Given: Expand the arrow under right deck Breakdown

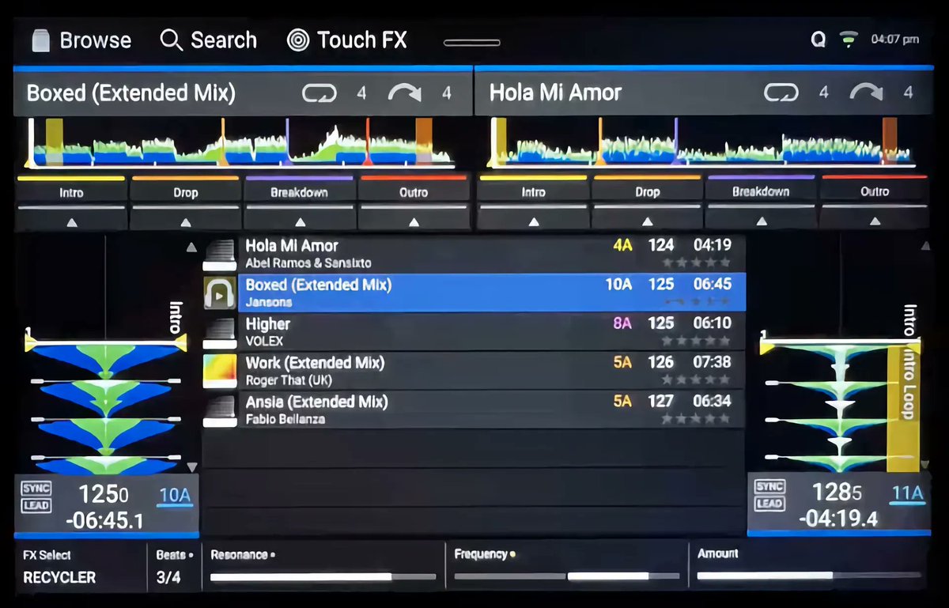Looking at the screenshot, I should pyautogui.click(x=761, y=222).
